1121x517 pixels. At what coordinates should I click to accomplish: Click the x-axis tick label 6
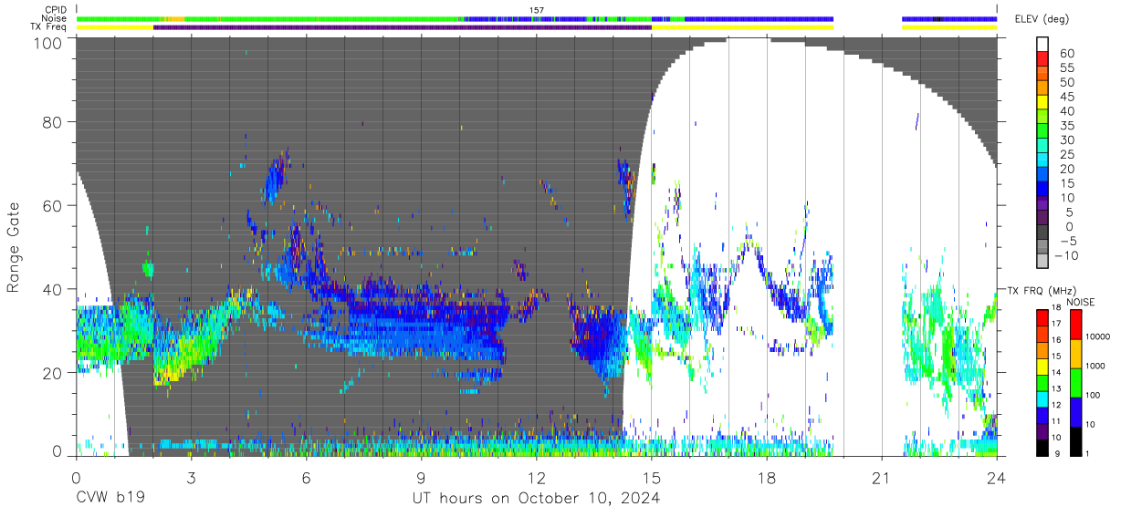(x=306, y=478)
